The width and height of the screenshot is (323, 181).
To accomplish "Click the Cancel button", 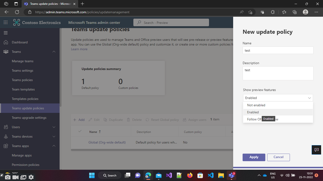I will point(278,157).
